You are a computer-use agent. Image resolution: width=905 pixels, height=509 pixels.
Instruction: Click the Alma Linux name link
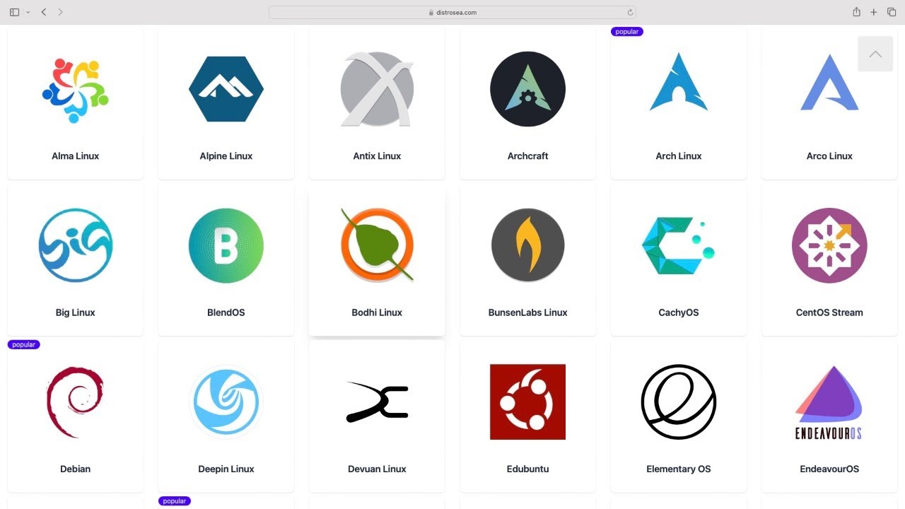coord(75,156)
